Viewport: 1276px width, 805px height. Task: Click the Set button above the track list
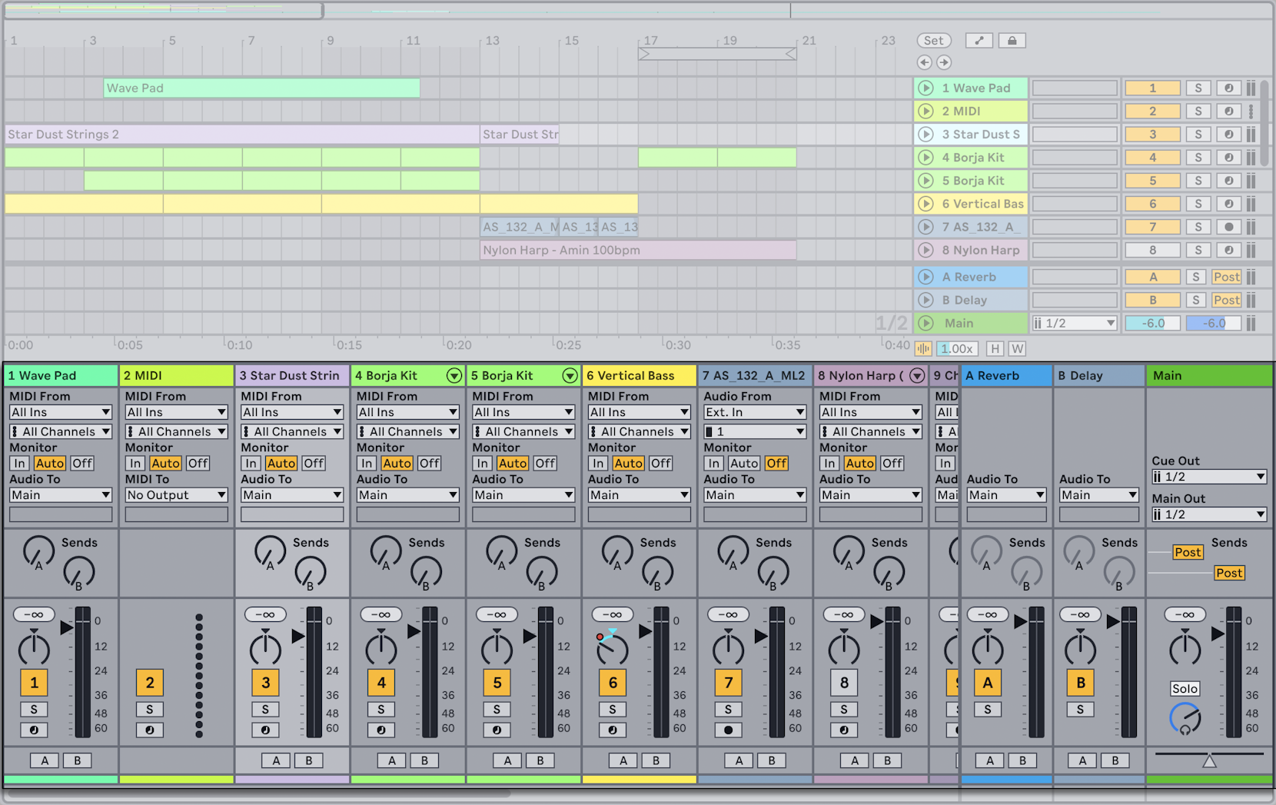click(934, 40)
